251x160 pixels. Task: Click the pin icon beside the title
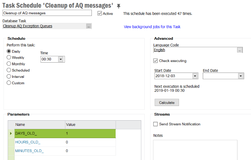[x=119, y=6]
